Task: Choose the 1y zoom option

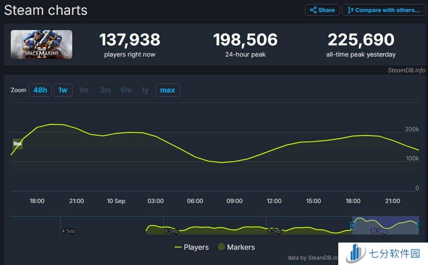Action: pos(145,90)
